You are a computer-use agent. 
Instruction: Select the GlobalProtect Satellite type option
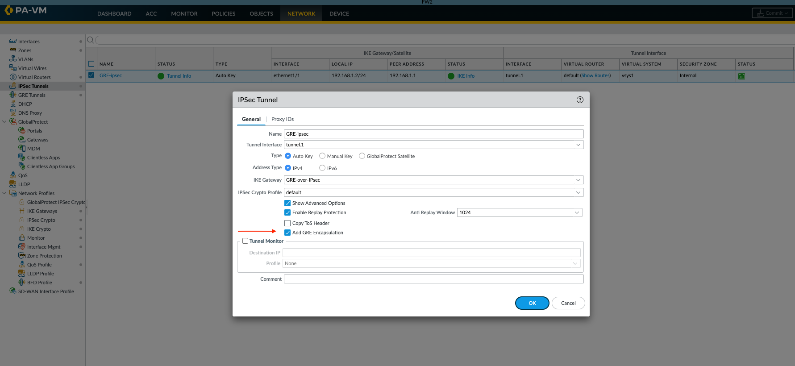click(362, 156)
